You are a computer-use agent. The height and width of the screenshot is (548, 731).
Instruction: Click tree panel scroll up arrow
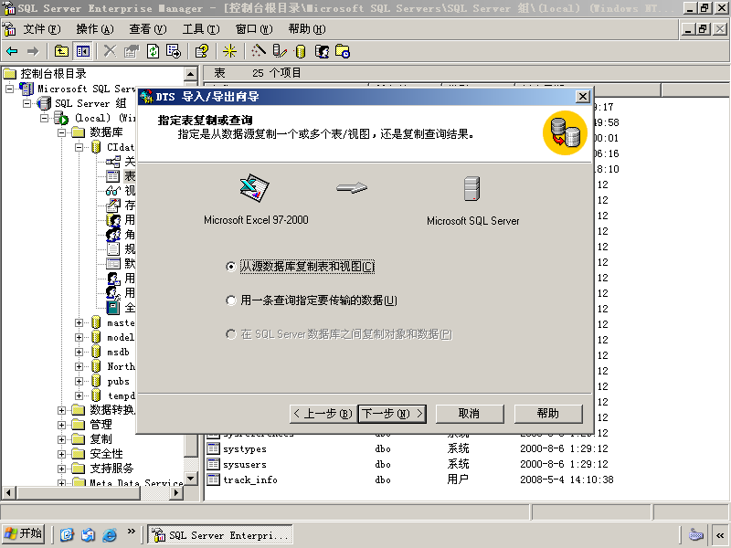tap(190, 74)
